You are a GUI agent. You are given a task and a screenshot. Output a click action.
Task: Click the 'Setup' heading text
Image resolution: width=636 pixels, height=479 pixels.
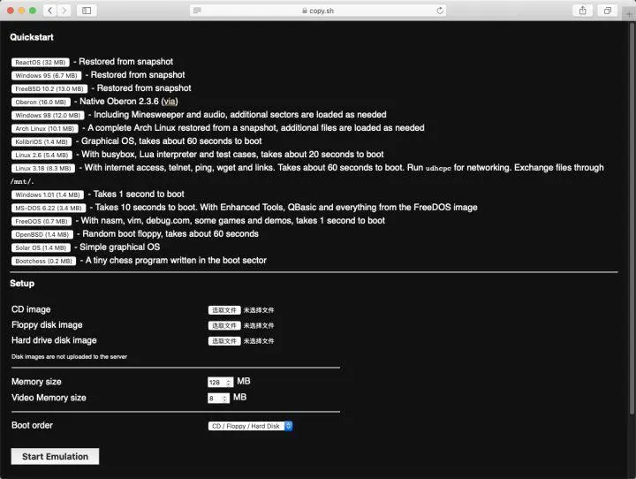(22, 284)
